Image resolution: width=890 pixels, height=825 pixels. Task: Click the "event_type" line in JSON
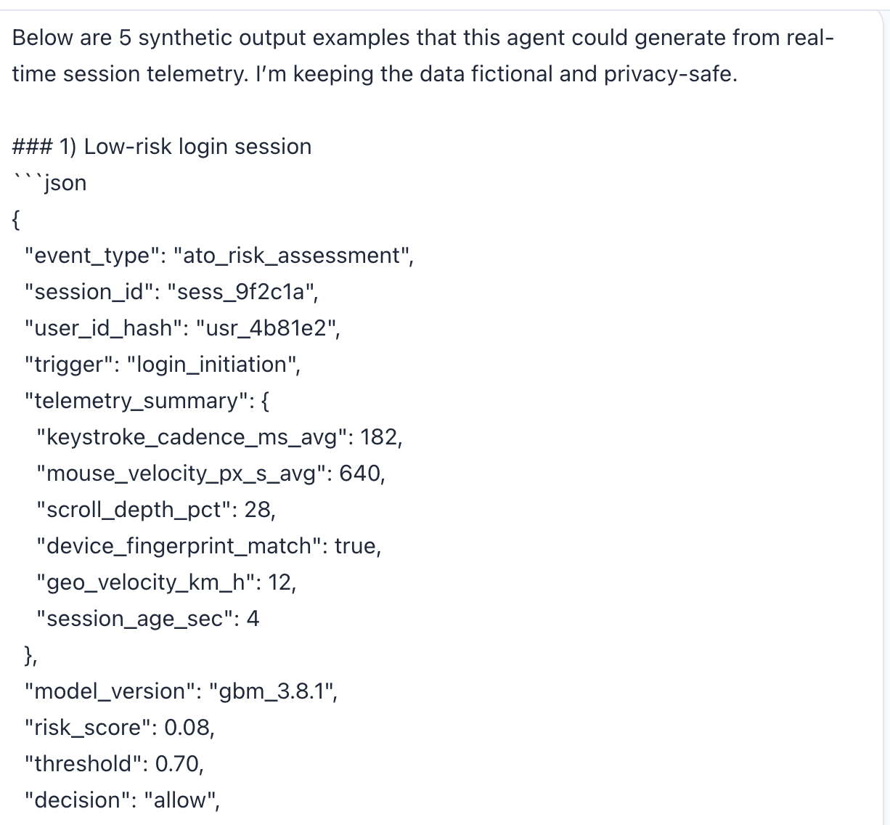pos(219,256)
